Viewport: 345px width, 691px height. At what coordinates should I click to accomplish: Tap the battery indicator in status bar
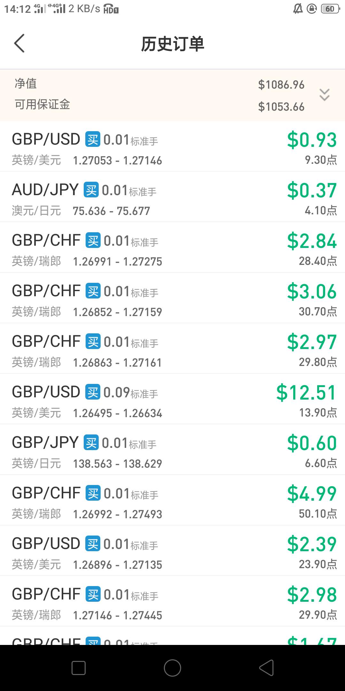click(x=330, y=9)
